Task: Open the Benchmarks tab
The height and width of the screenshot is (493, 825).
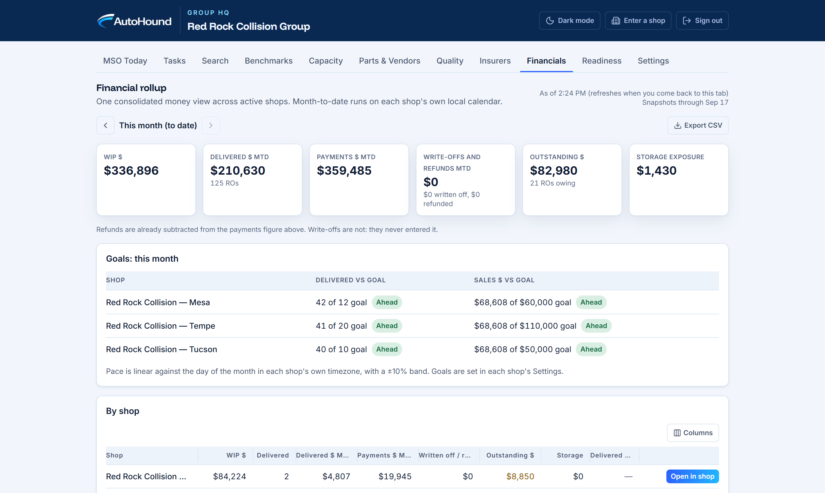Action: click(269, 61)
